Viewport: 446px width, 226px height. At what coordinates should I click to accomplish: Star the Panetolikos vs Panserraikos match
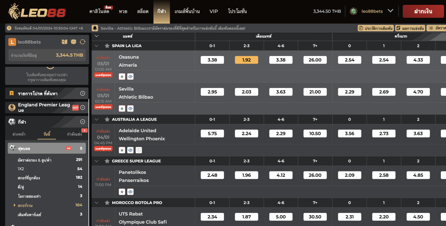click(x=122, y=192)
